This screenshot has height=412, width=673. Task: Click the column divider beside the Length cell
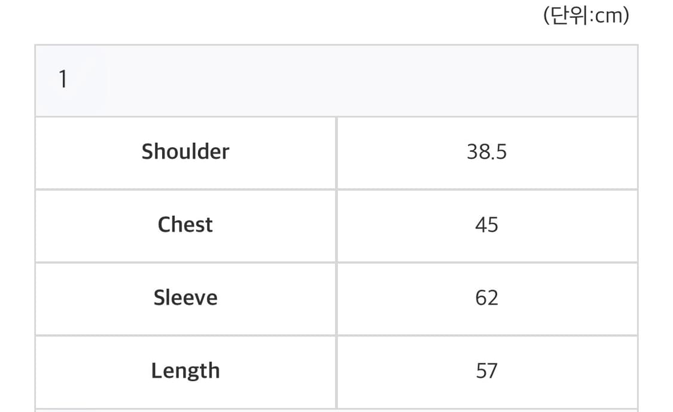(336, 371)
